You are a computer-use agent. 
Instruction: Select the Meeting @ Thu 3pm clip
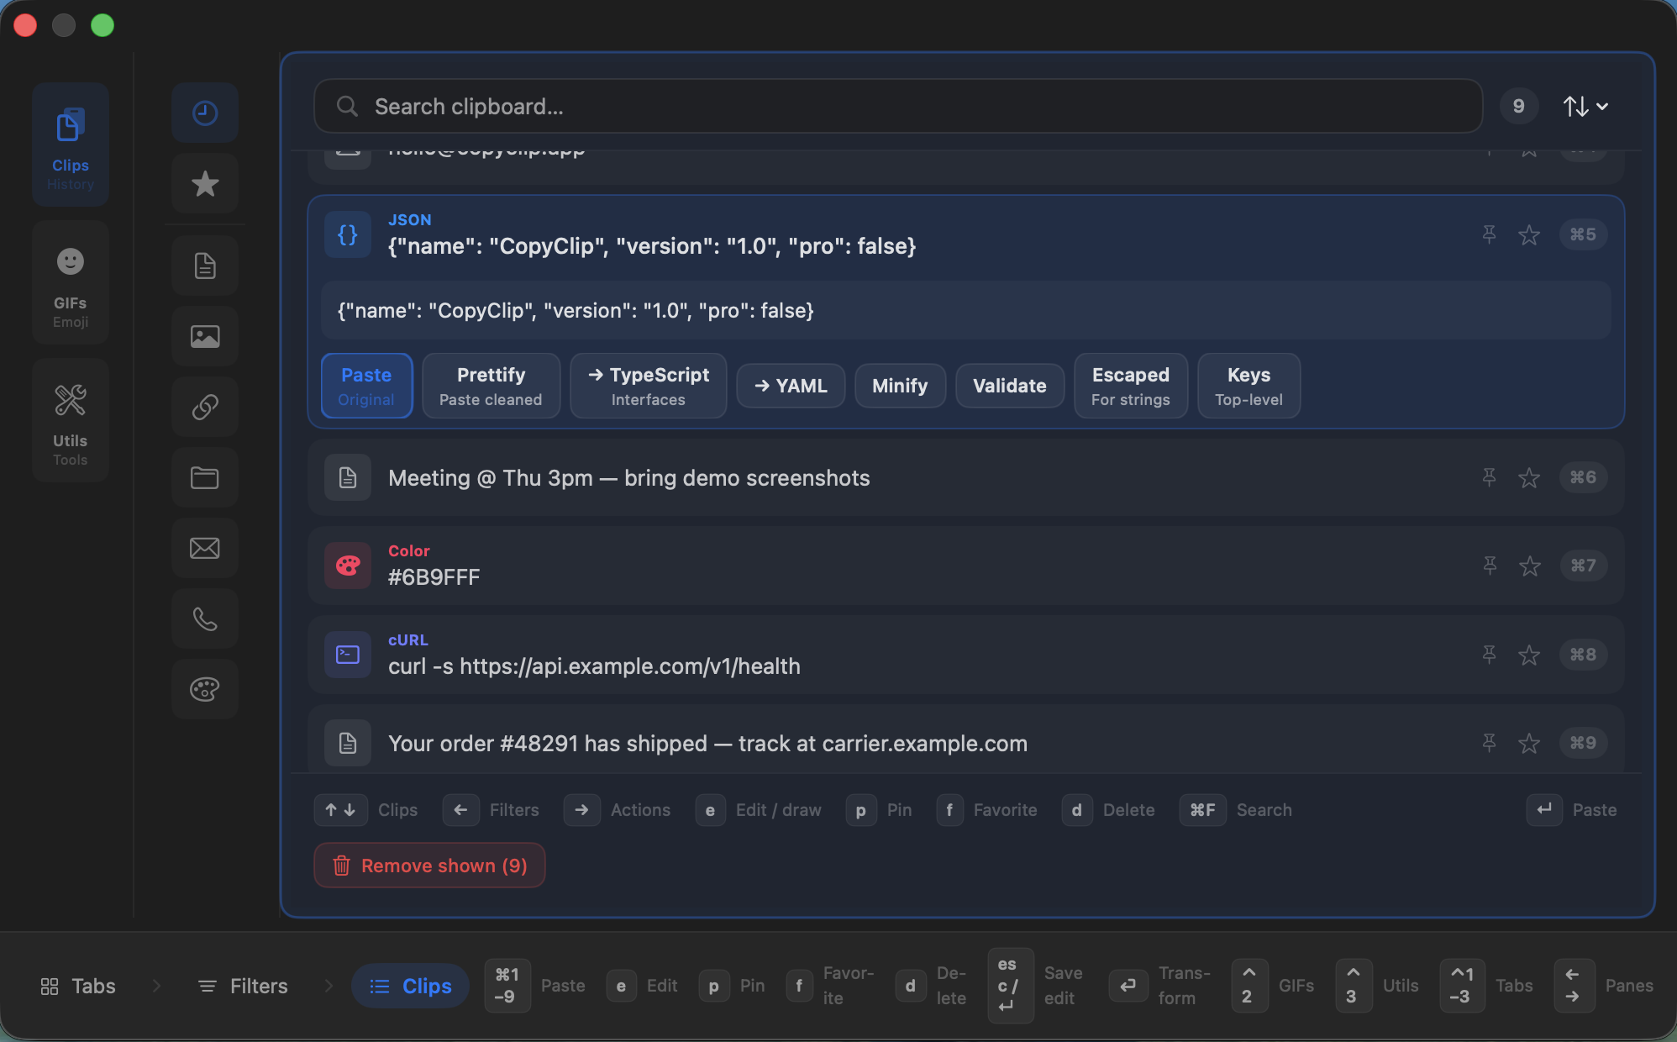pos(965,477)
